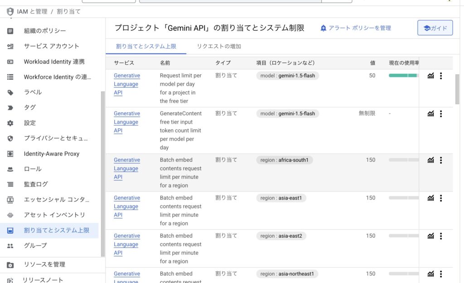
Task: Open Generative Language API link, asia-east1 row
Action: coord(127,206)
